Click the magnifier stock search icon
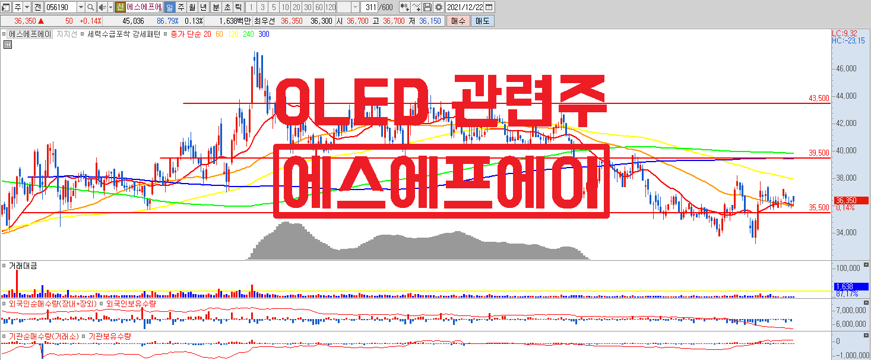The height and width of the screenshot is (360, 871). tap(90, 7)
